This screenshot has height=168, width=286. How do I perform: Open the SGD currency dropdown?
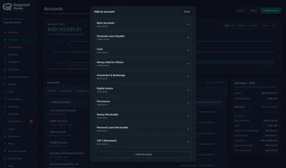point(229,26)
